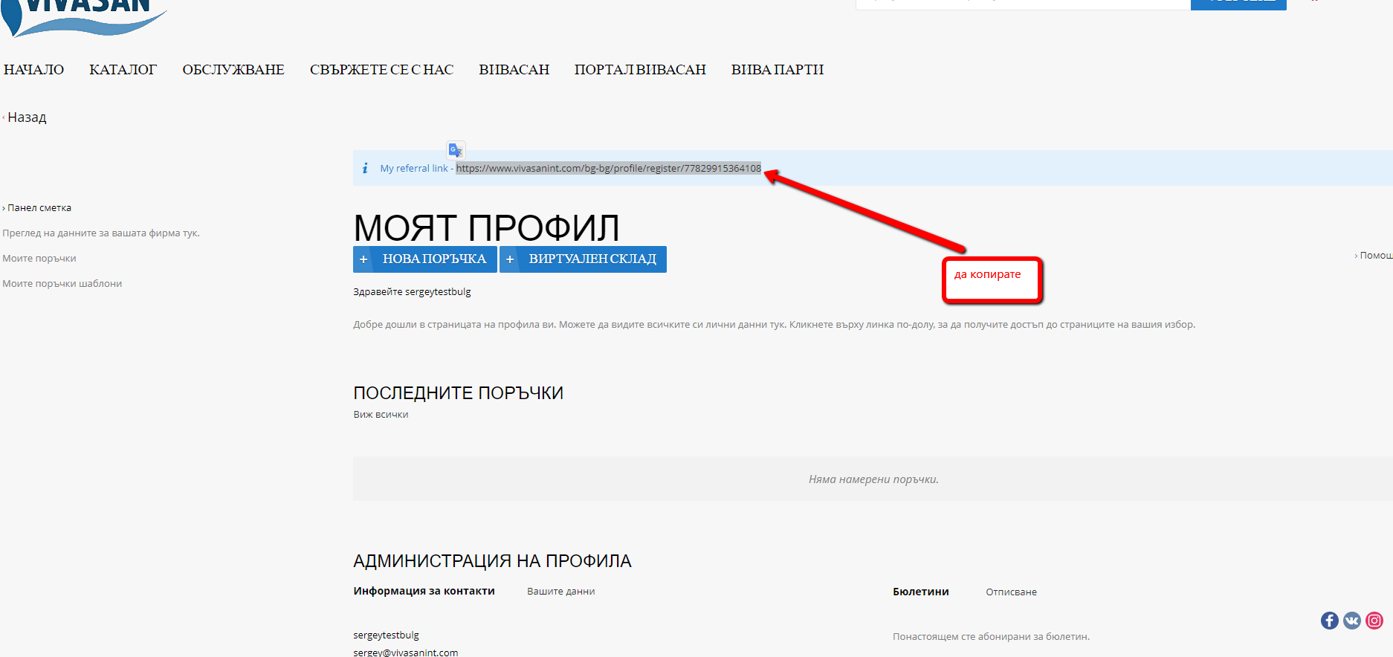The height and width of the screenshot is (657, 1393).
Task: Click the sergeytestbulg contact username text
Action: tap(387, 635)
